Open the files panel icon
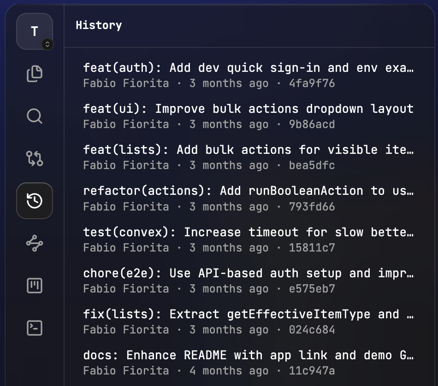438x386 pixels. pyautogui.click(x=35, y=74)
